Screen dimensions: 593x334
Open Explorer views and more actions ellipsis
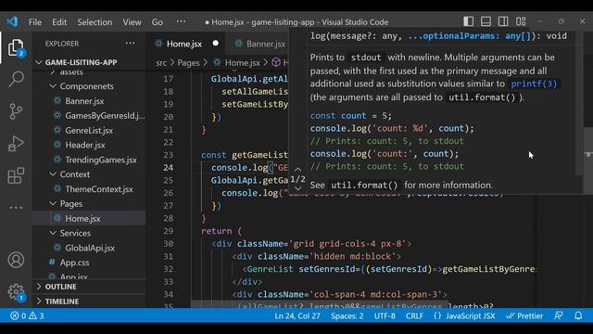(x=130, y=44)
